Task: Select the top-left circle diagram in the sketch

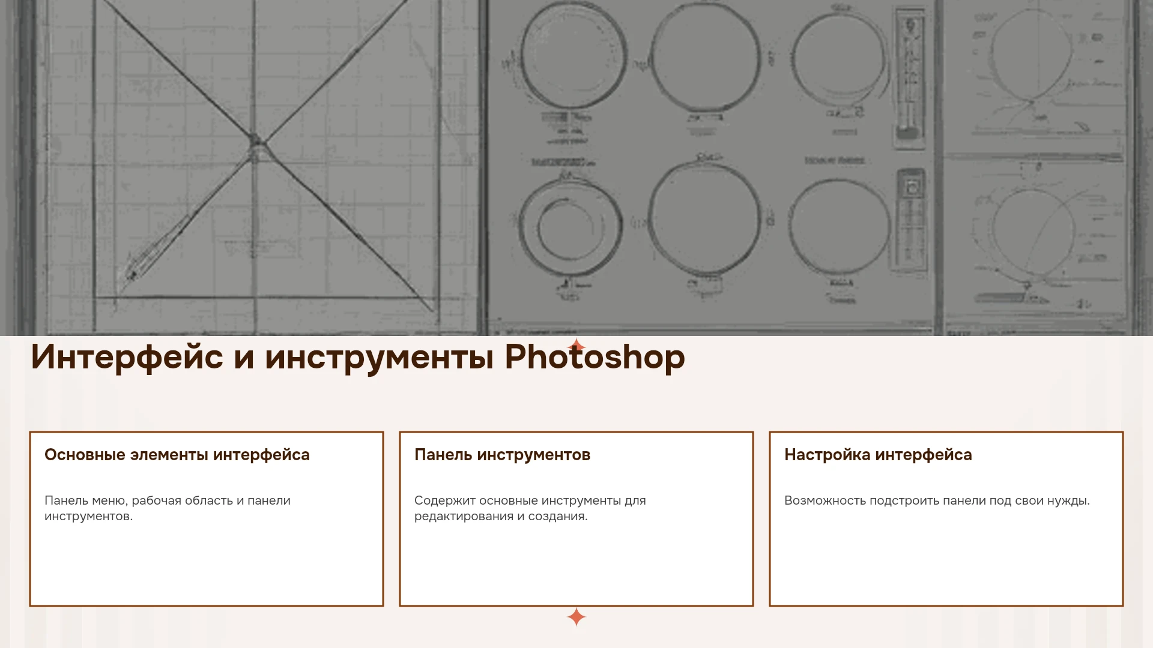Action: tap(573, 55)
